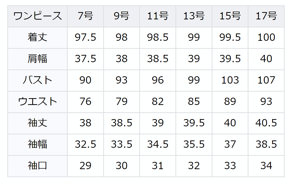Select the 17号 column header
The width and height of the screenshot is (292, 185).
click(x=266, y=16)
